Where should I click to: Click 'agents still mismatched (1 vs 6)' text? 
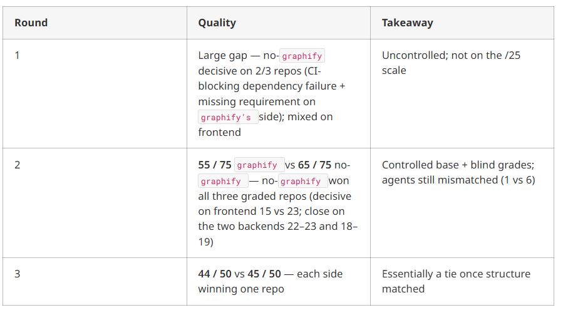coord(458,180)
